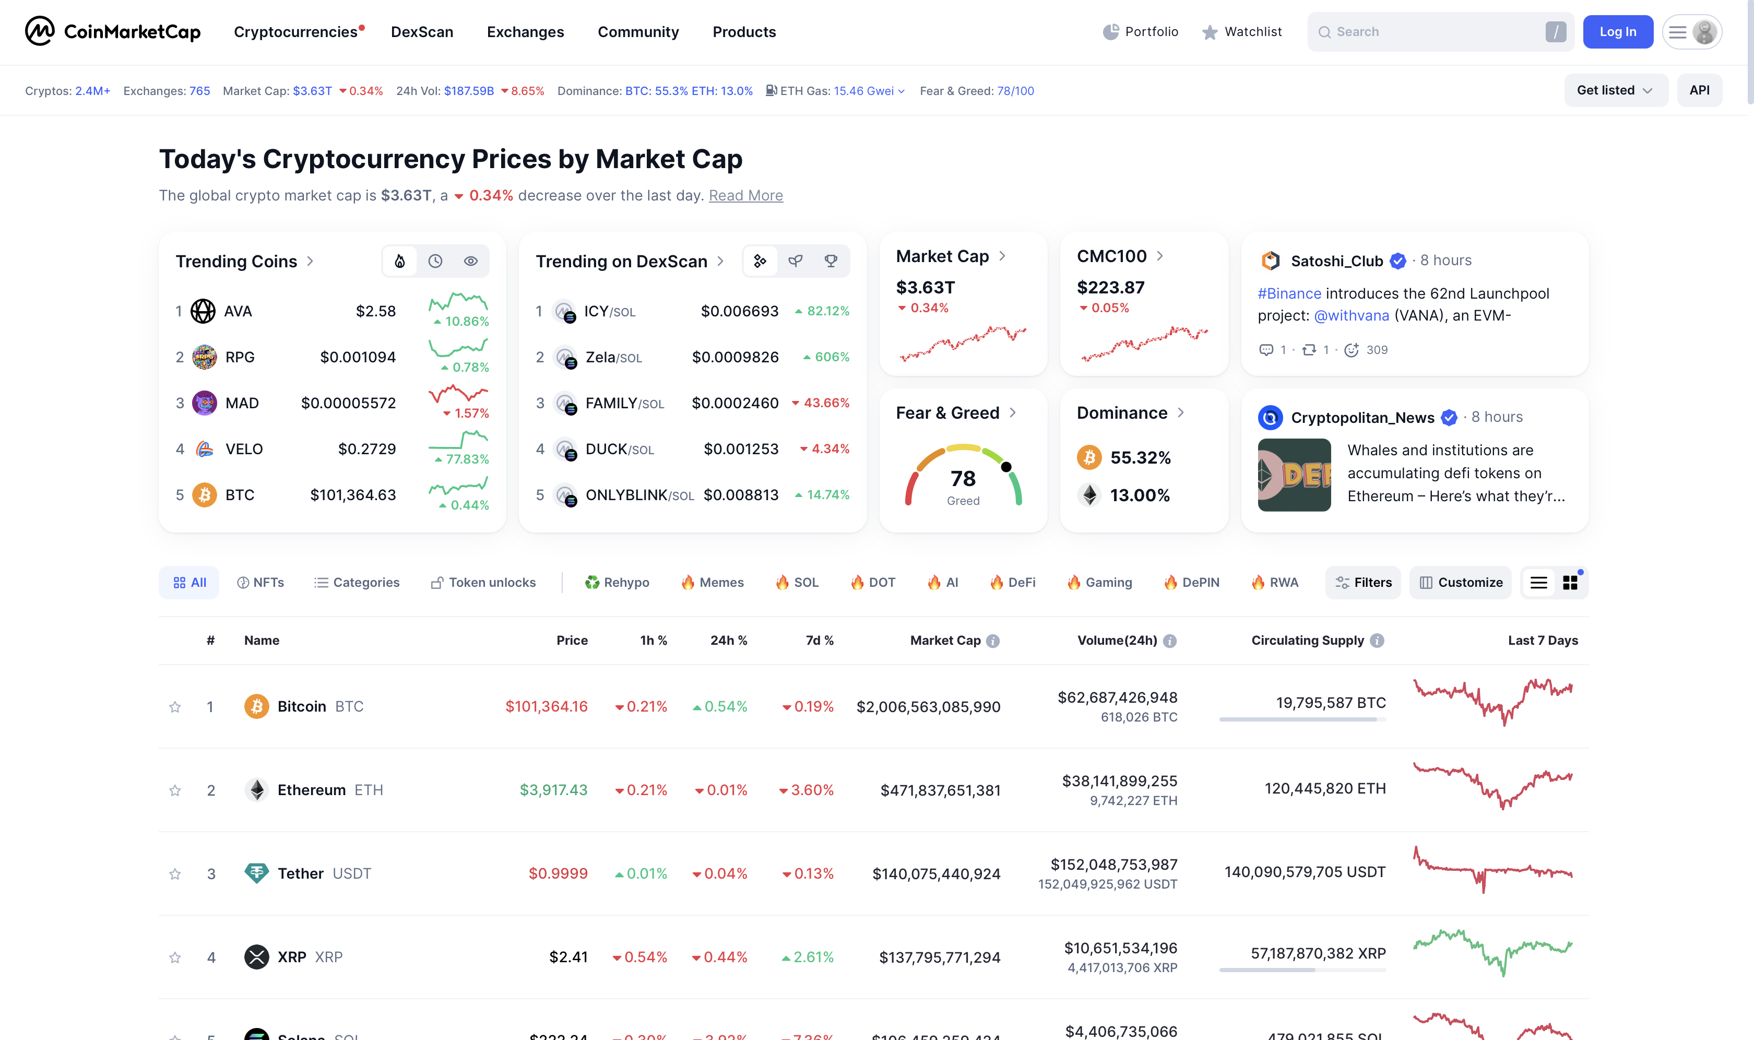Switch to grid view layout
The height and width of the screenshot is (1040, 1754).
[x=1570, y=582]
